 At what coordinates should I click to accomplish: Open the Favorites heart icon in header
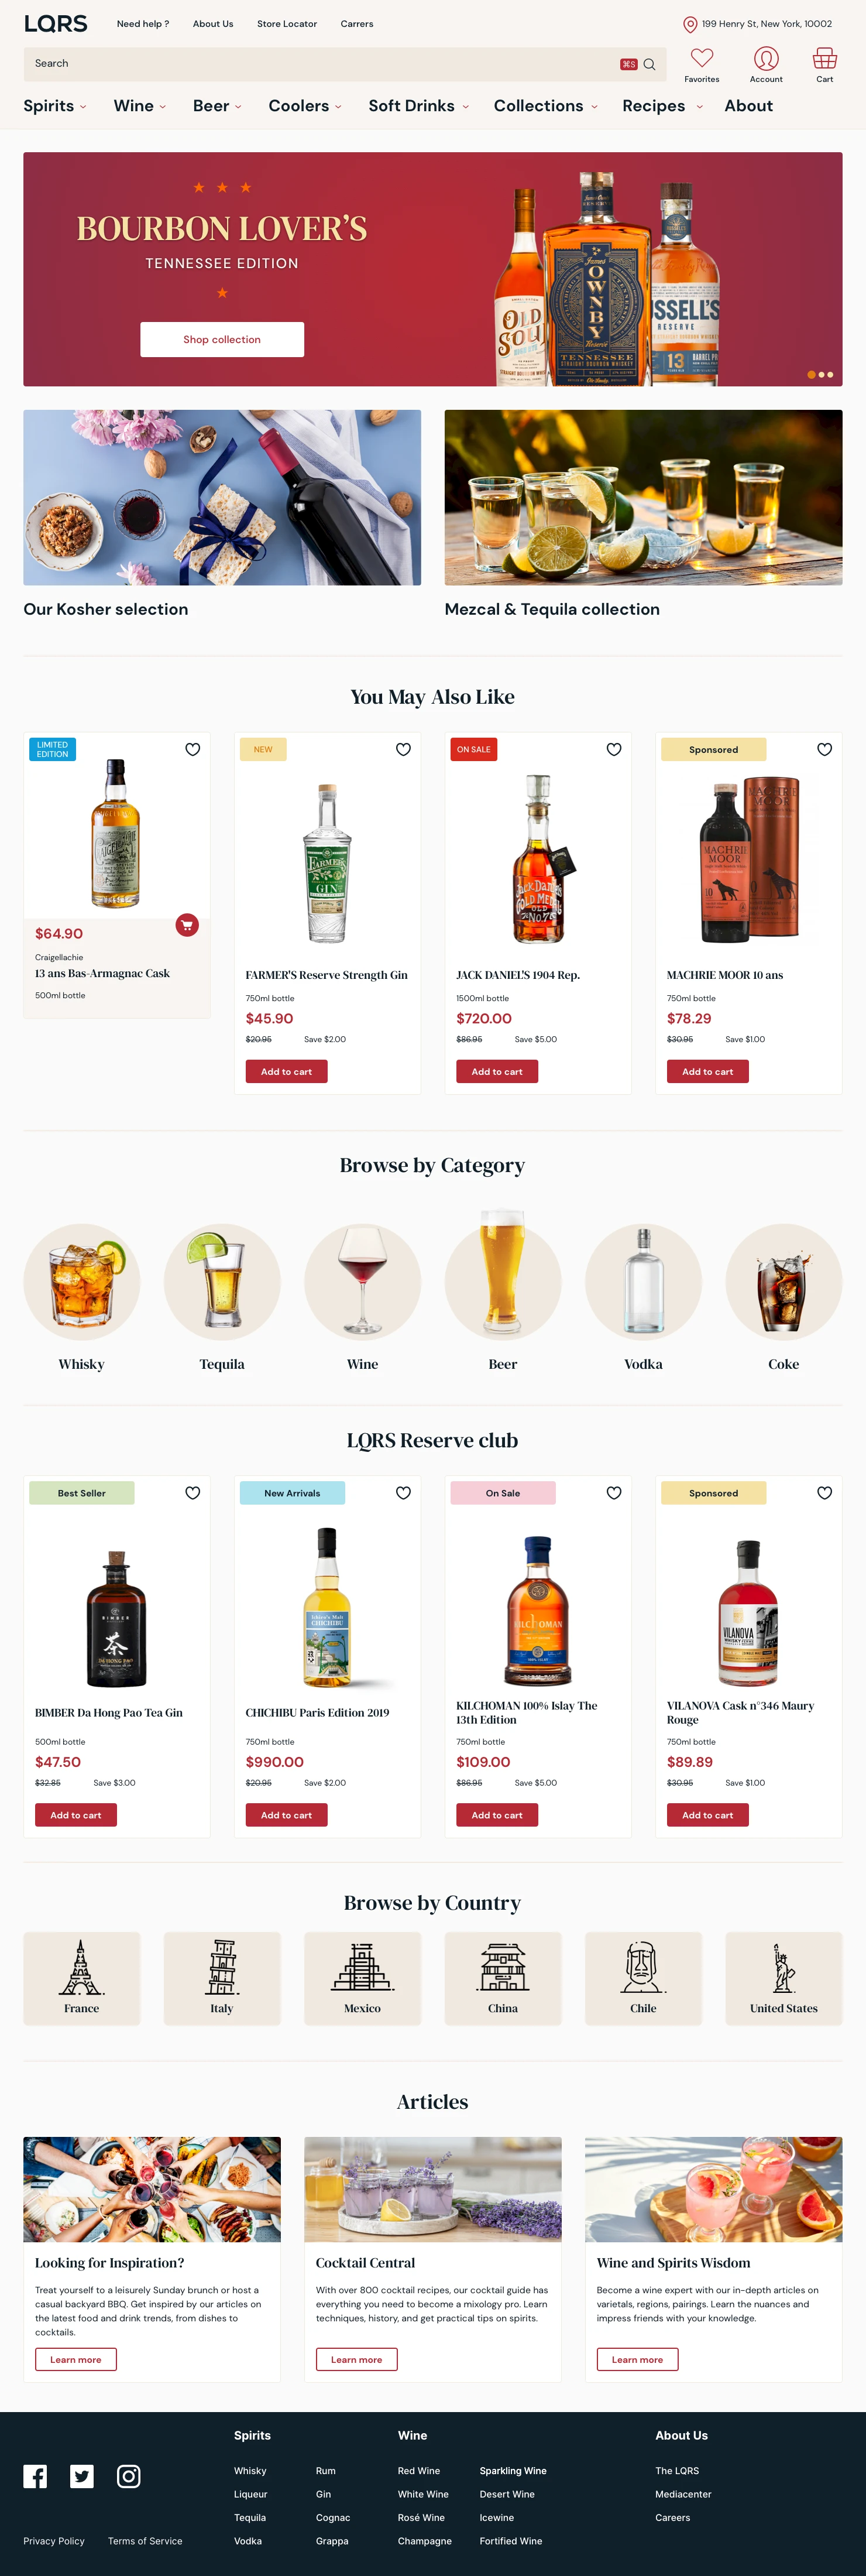click(x=702, y=58)
